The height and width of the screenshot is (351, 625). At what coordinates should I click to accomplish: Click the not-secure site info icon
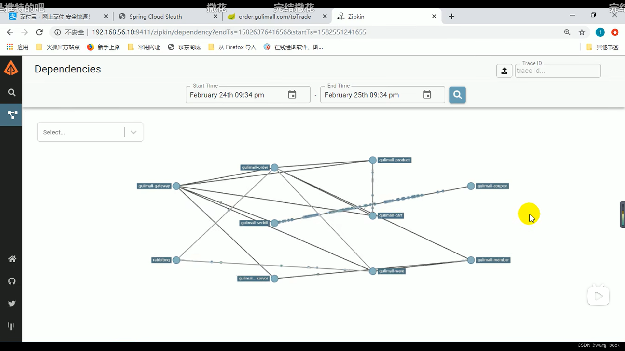tap(58, 32)
